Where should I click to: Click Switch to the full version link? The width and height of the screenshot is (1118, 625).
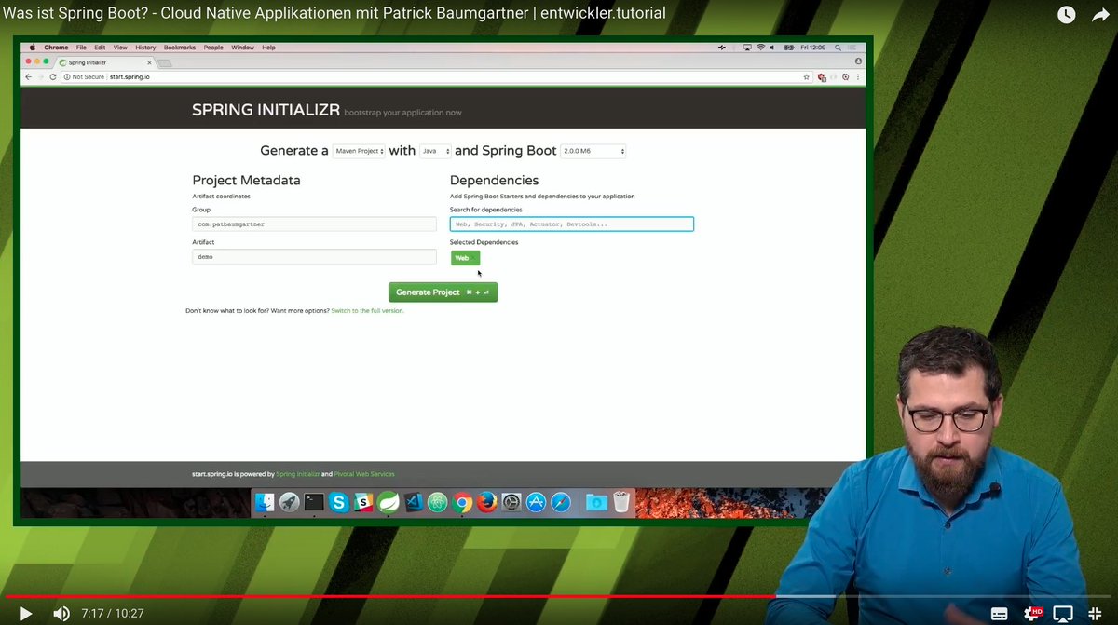pos(367,311)
